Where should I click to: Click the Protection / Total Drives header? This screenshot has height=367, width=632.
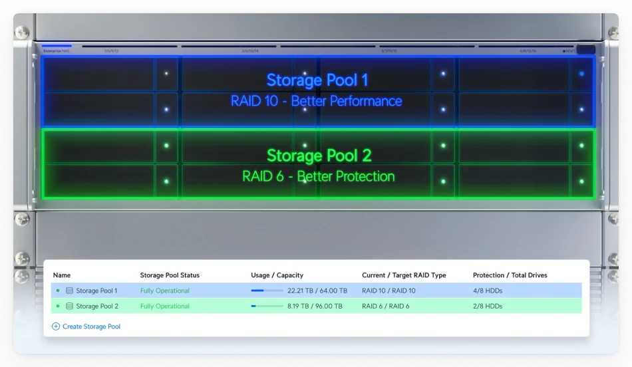tap(510, 275)
